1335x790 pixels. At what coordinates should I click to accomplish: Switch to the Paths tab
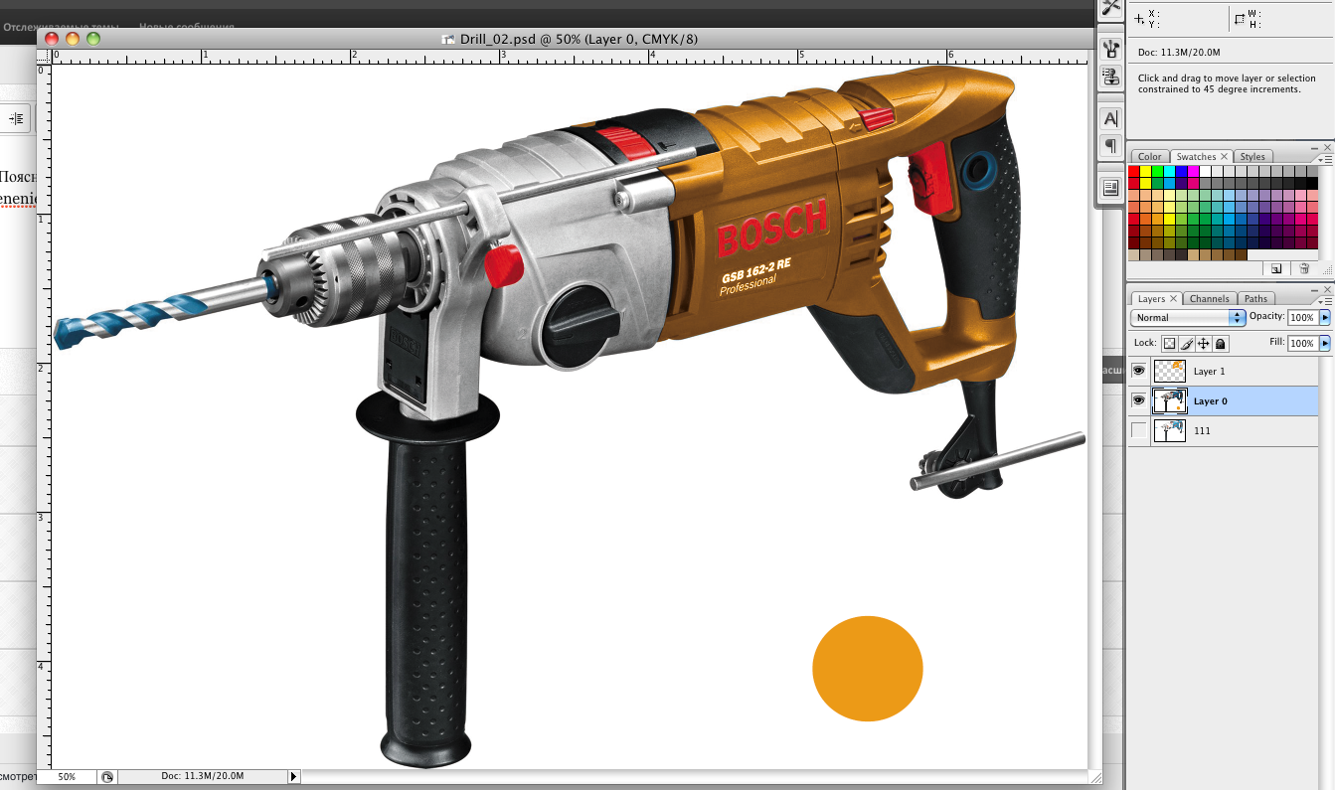pos(1255,298)
